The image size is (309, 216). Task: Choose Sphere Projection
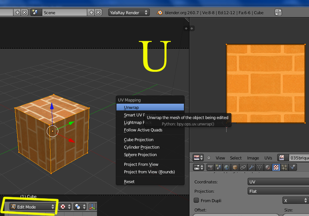click(150, 155)
